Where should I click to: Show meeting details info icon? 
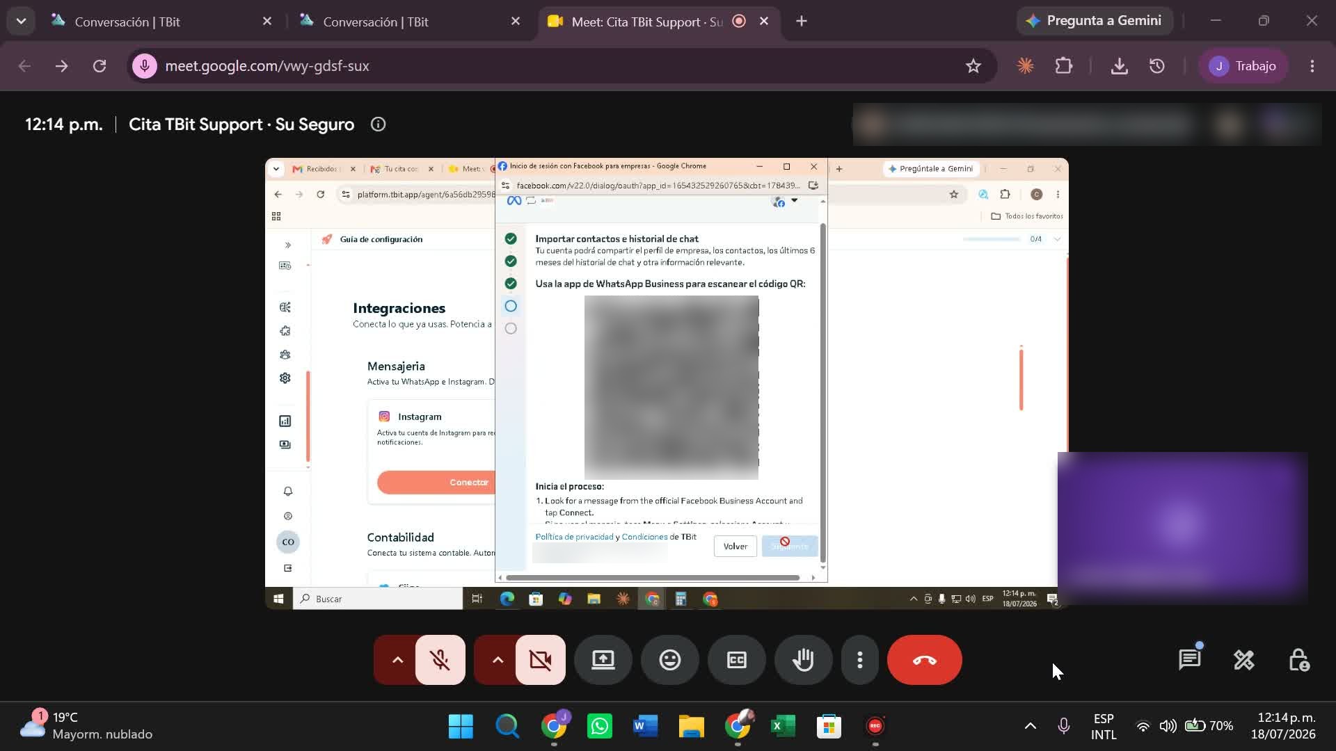click(378, 124)
